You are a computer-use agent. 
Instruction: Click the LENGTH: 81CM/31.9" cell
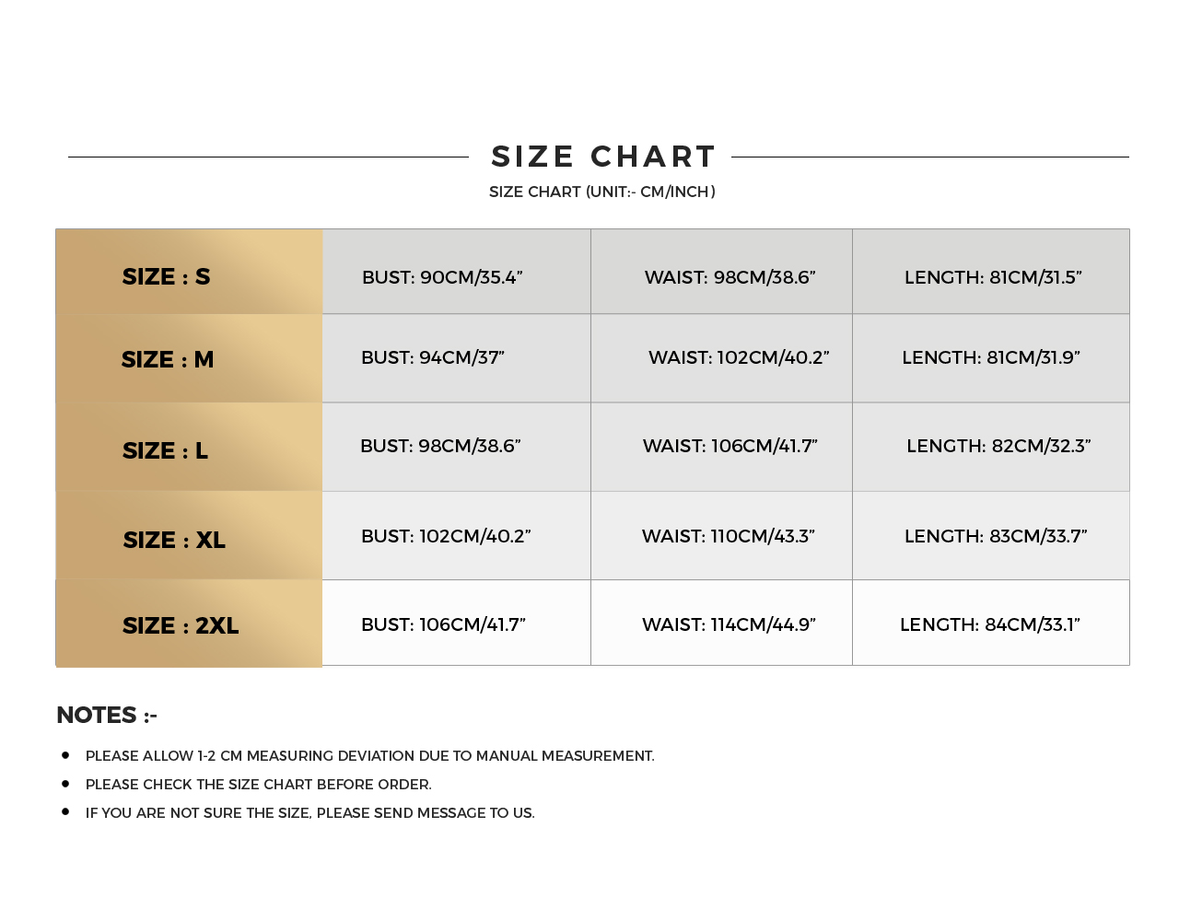(x=991, y=357)
